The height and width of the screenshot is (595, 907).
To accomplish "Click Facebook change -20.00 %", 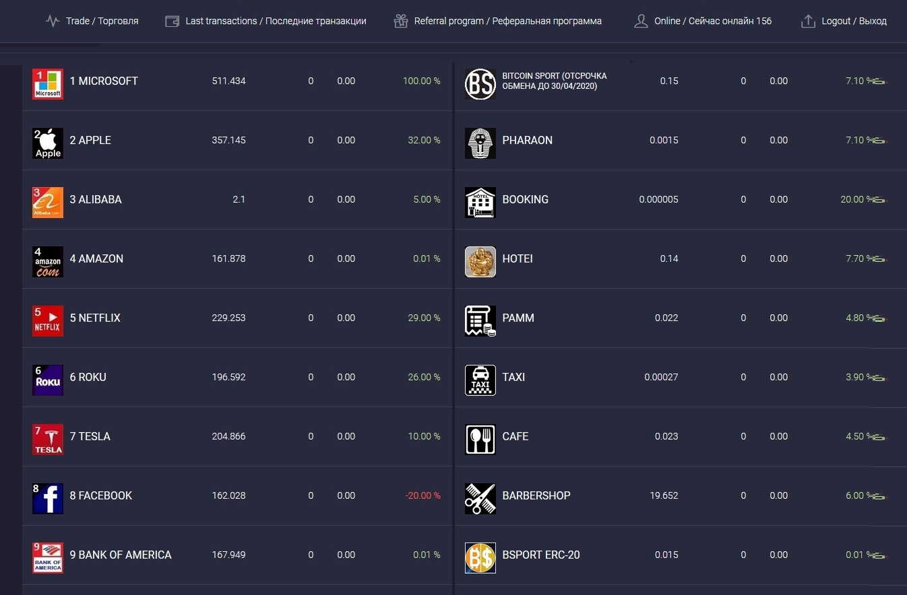I will coord(423,495).
